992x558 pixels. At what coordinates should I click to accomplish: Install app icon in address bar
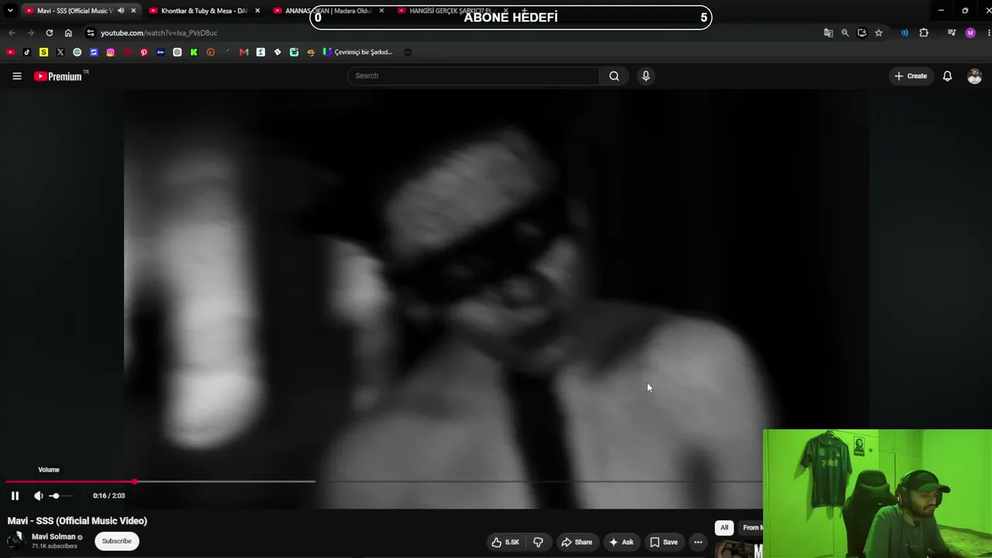tap(862, 33)
